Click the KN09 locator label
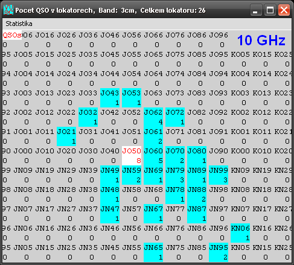 tap(240, 170)
